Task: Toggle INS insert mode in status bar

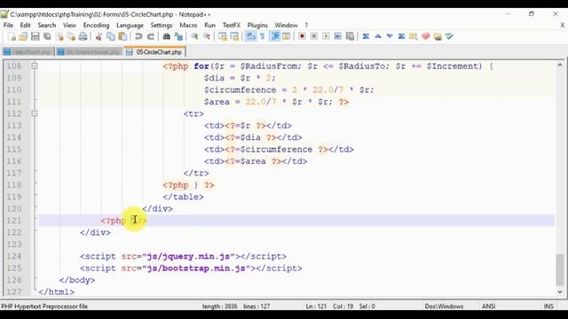Action: tap(548, 307)
